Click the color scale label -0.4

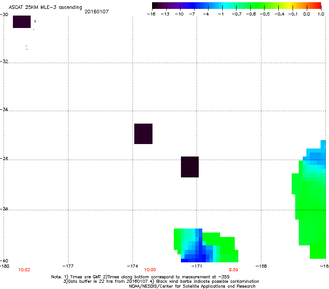(280, 14)
